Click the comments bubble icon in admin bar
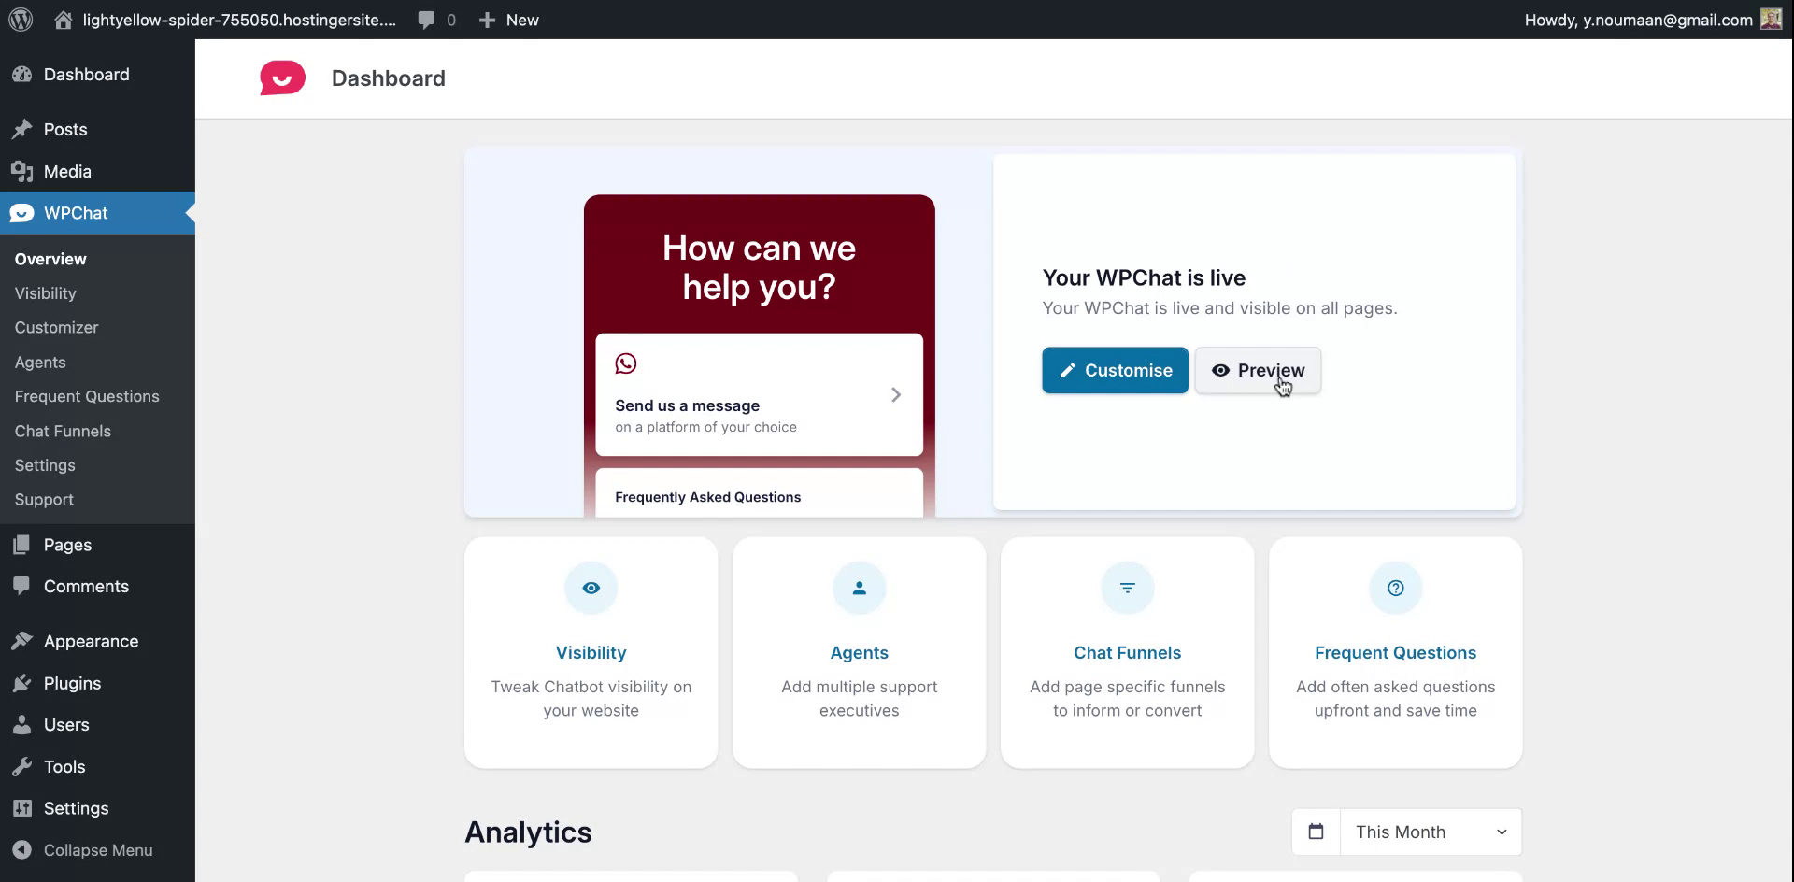Image resolution: width=1794 pixels, height=882 pixels. pos(425,19)
